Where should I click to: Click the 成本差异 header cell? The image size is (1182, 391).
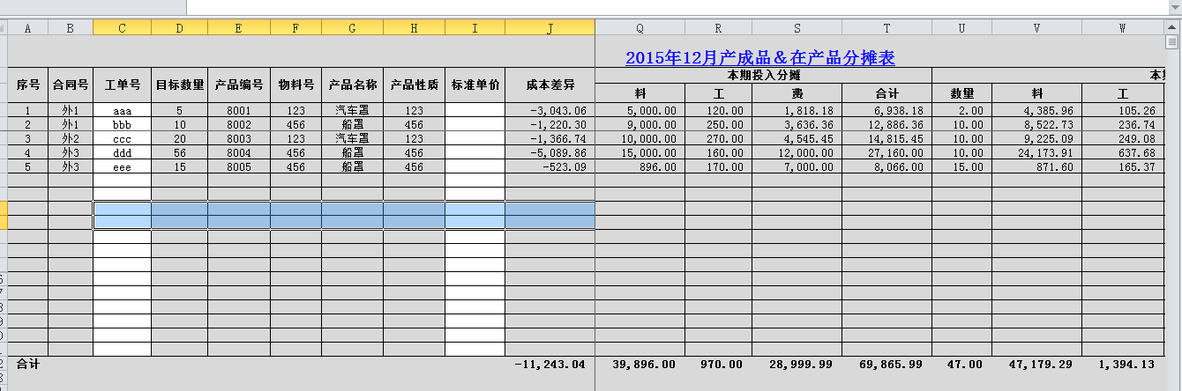pos(550,85)
